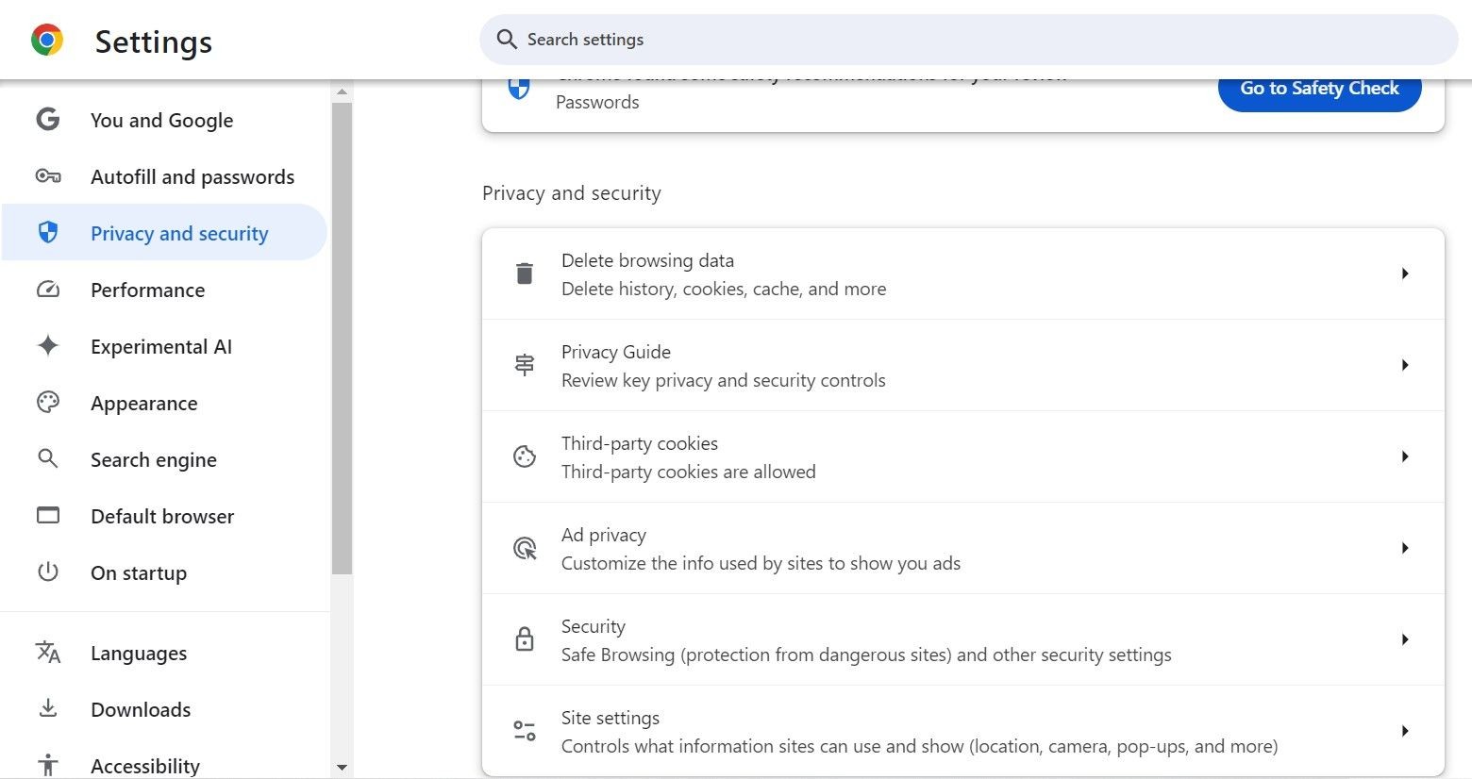
Task: Open Experimental AI settings
Action: point(164,346)
